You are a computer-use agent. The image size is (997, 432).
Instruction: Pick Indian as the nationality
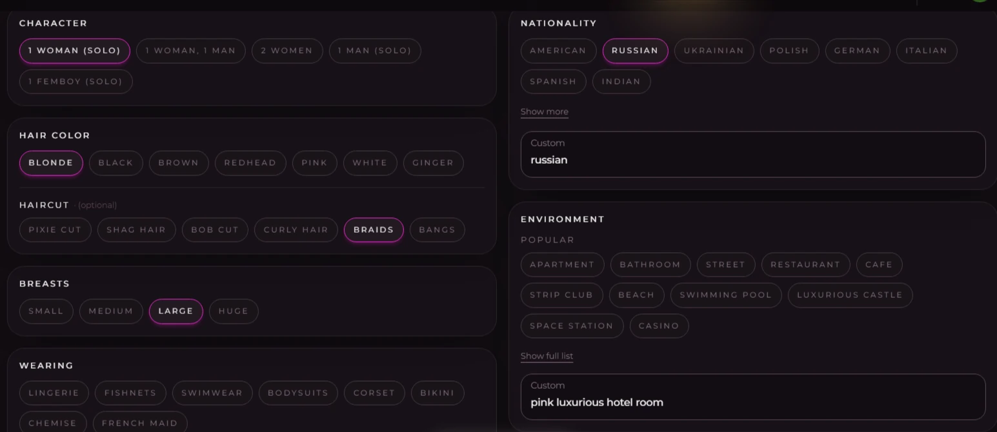pos(621,81)
